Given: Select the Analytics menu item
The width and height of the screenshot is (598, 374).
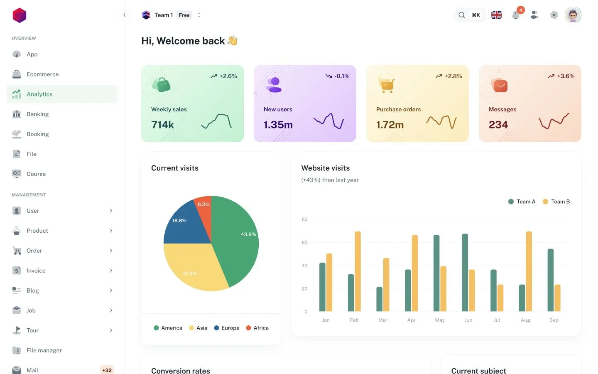Looking at the screenshot, I should [x=62, y=94].
